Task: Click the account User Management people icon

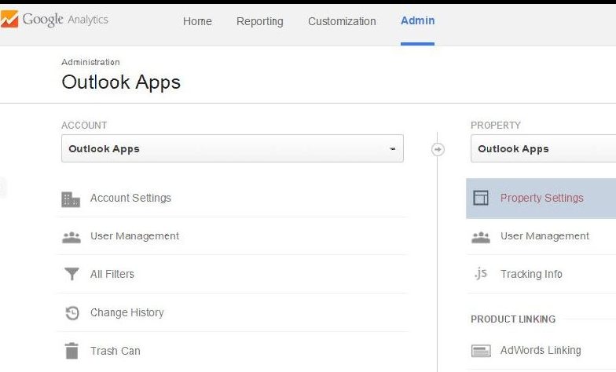Action: [71, 237]
